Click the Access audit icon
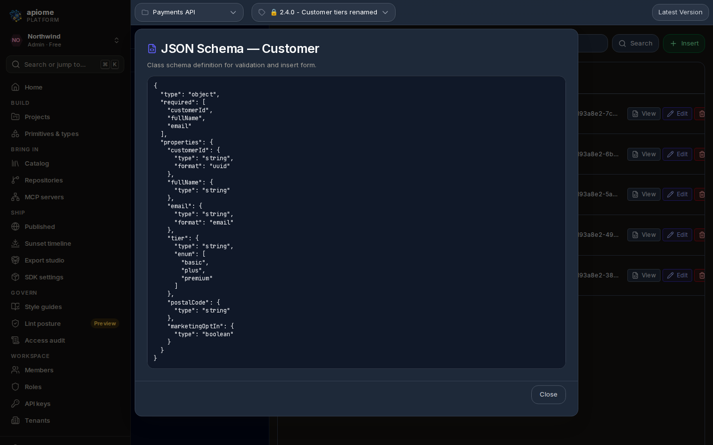This screenshot has height=445, width=713. click(15, 340)
